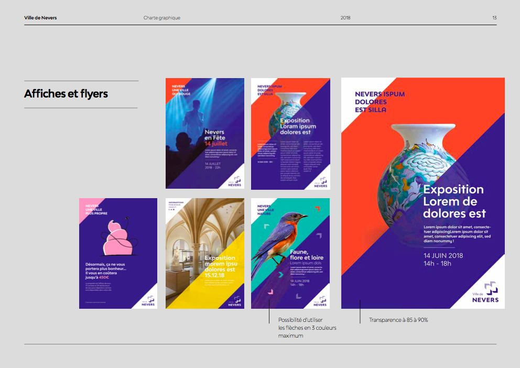Click the Nevers logo on the pink illustration poster

point(148,302)
